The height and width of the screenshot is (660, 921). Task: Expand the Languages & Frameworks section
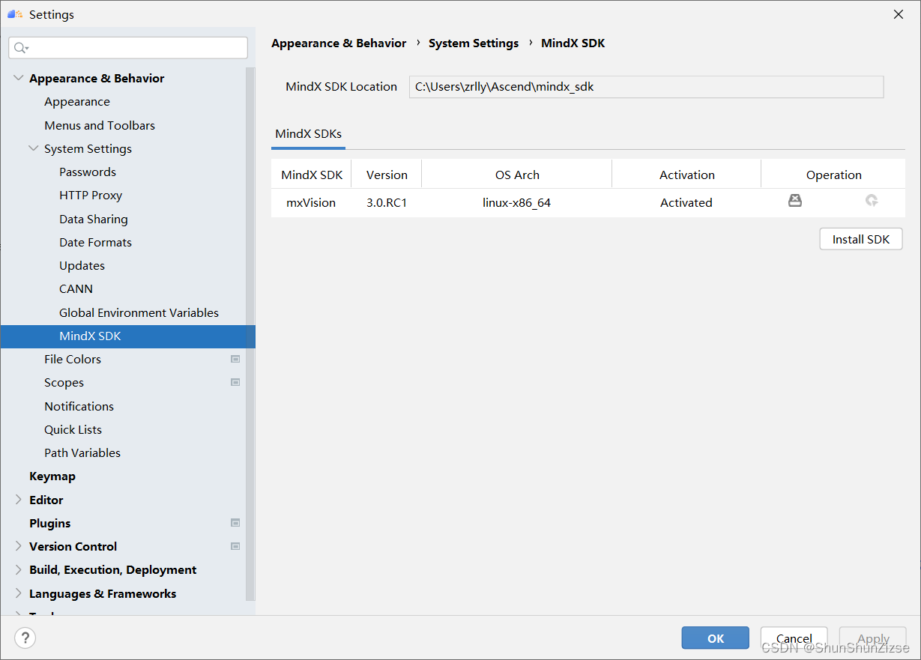pos(19,593)
